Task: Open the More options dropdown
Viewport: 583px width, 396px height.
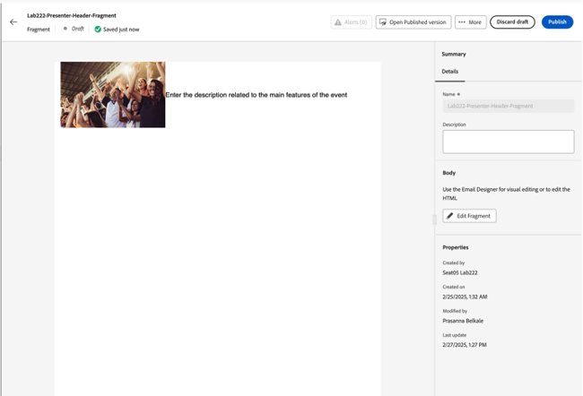Action: tap(468, 22)
